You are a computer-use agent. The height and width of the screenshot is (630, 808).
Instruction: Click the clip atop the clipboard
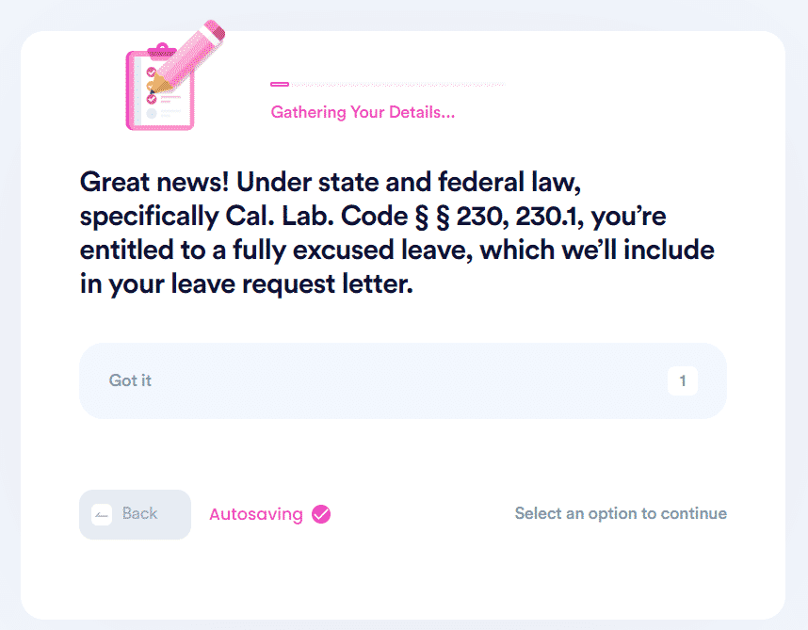(162, 50)
